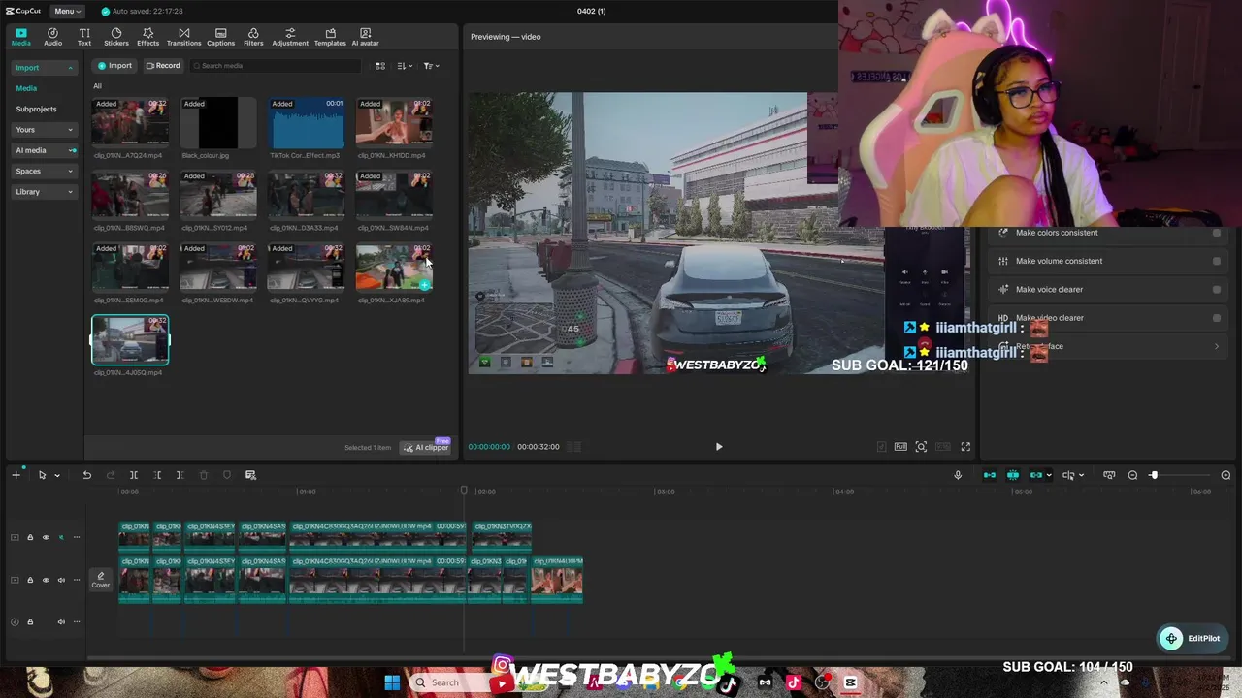Click the fullscreen preview icon
Screen dimensions: 1242x698
pyautogui.click(x=965, y=447)
